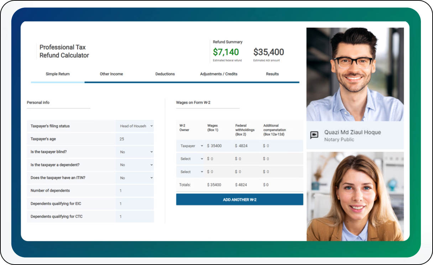The width and height of the screenshot is (433, 265).
Task: Click the chat message icon beside notary name
Action: click(x=314, y=135)
